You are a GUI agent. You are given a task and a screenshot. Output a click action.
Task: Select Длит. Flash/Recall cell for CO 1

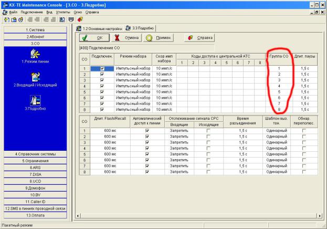(110, 130)
